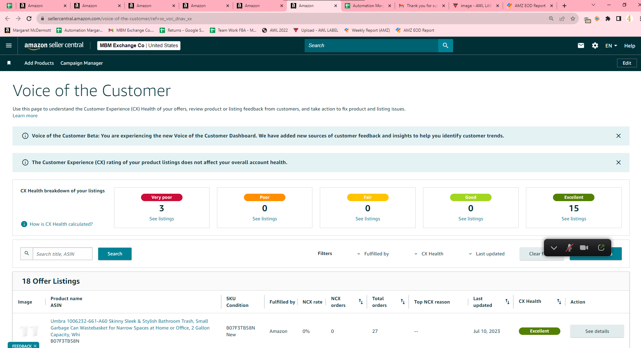Viewport: 641px width, 348px height.
Task: Open the Help menu item
Action: pos(630,45)
